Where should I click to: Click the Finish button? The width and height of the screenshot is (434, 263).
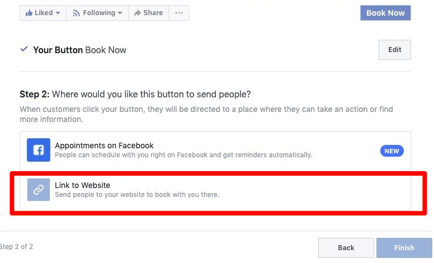tap(404, 247)
